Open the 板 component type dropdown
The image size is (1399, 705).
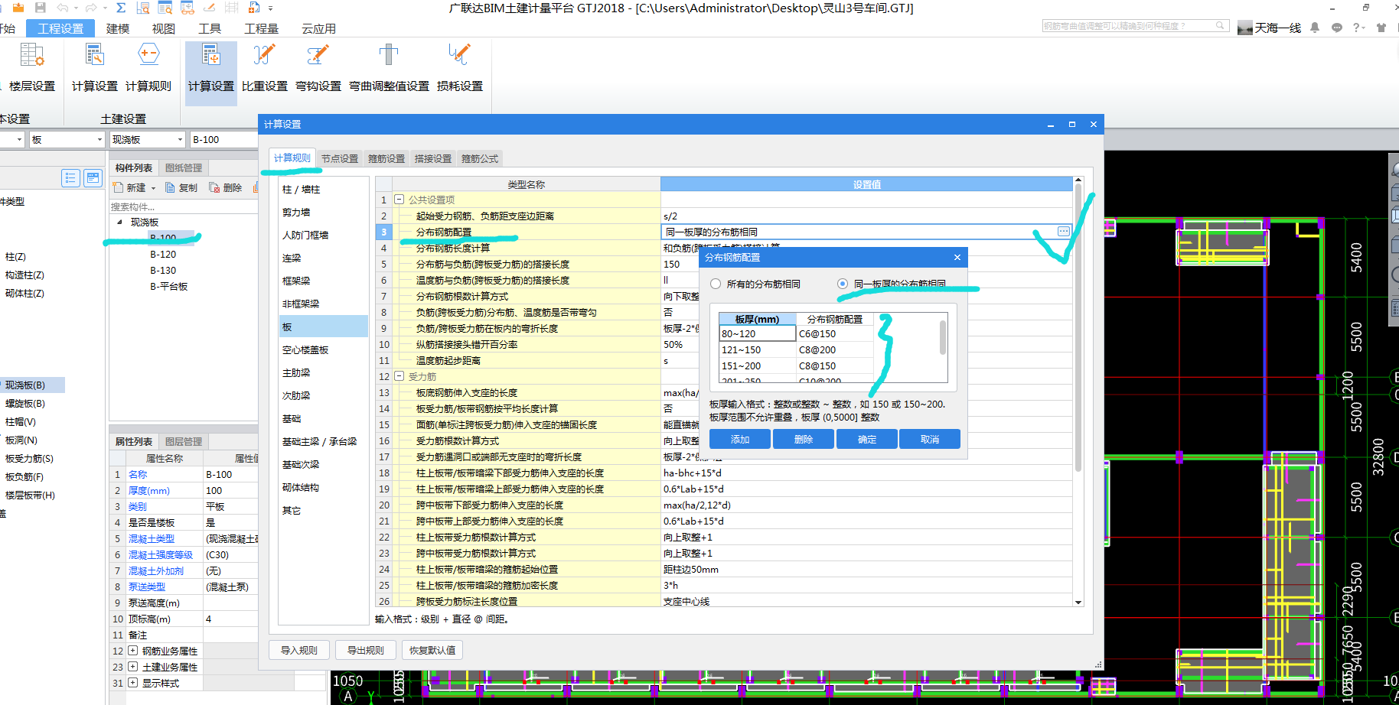click(99, 140)
